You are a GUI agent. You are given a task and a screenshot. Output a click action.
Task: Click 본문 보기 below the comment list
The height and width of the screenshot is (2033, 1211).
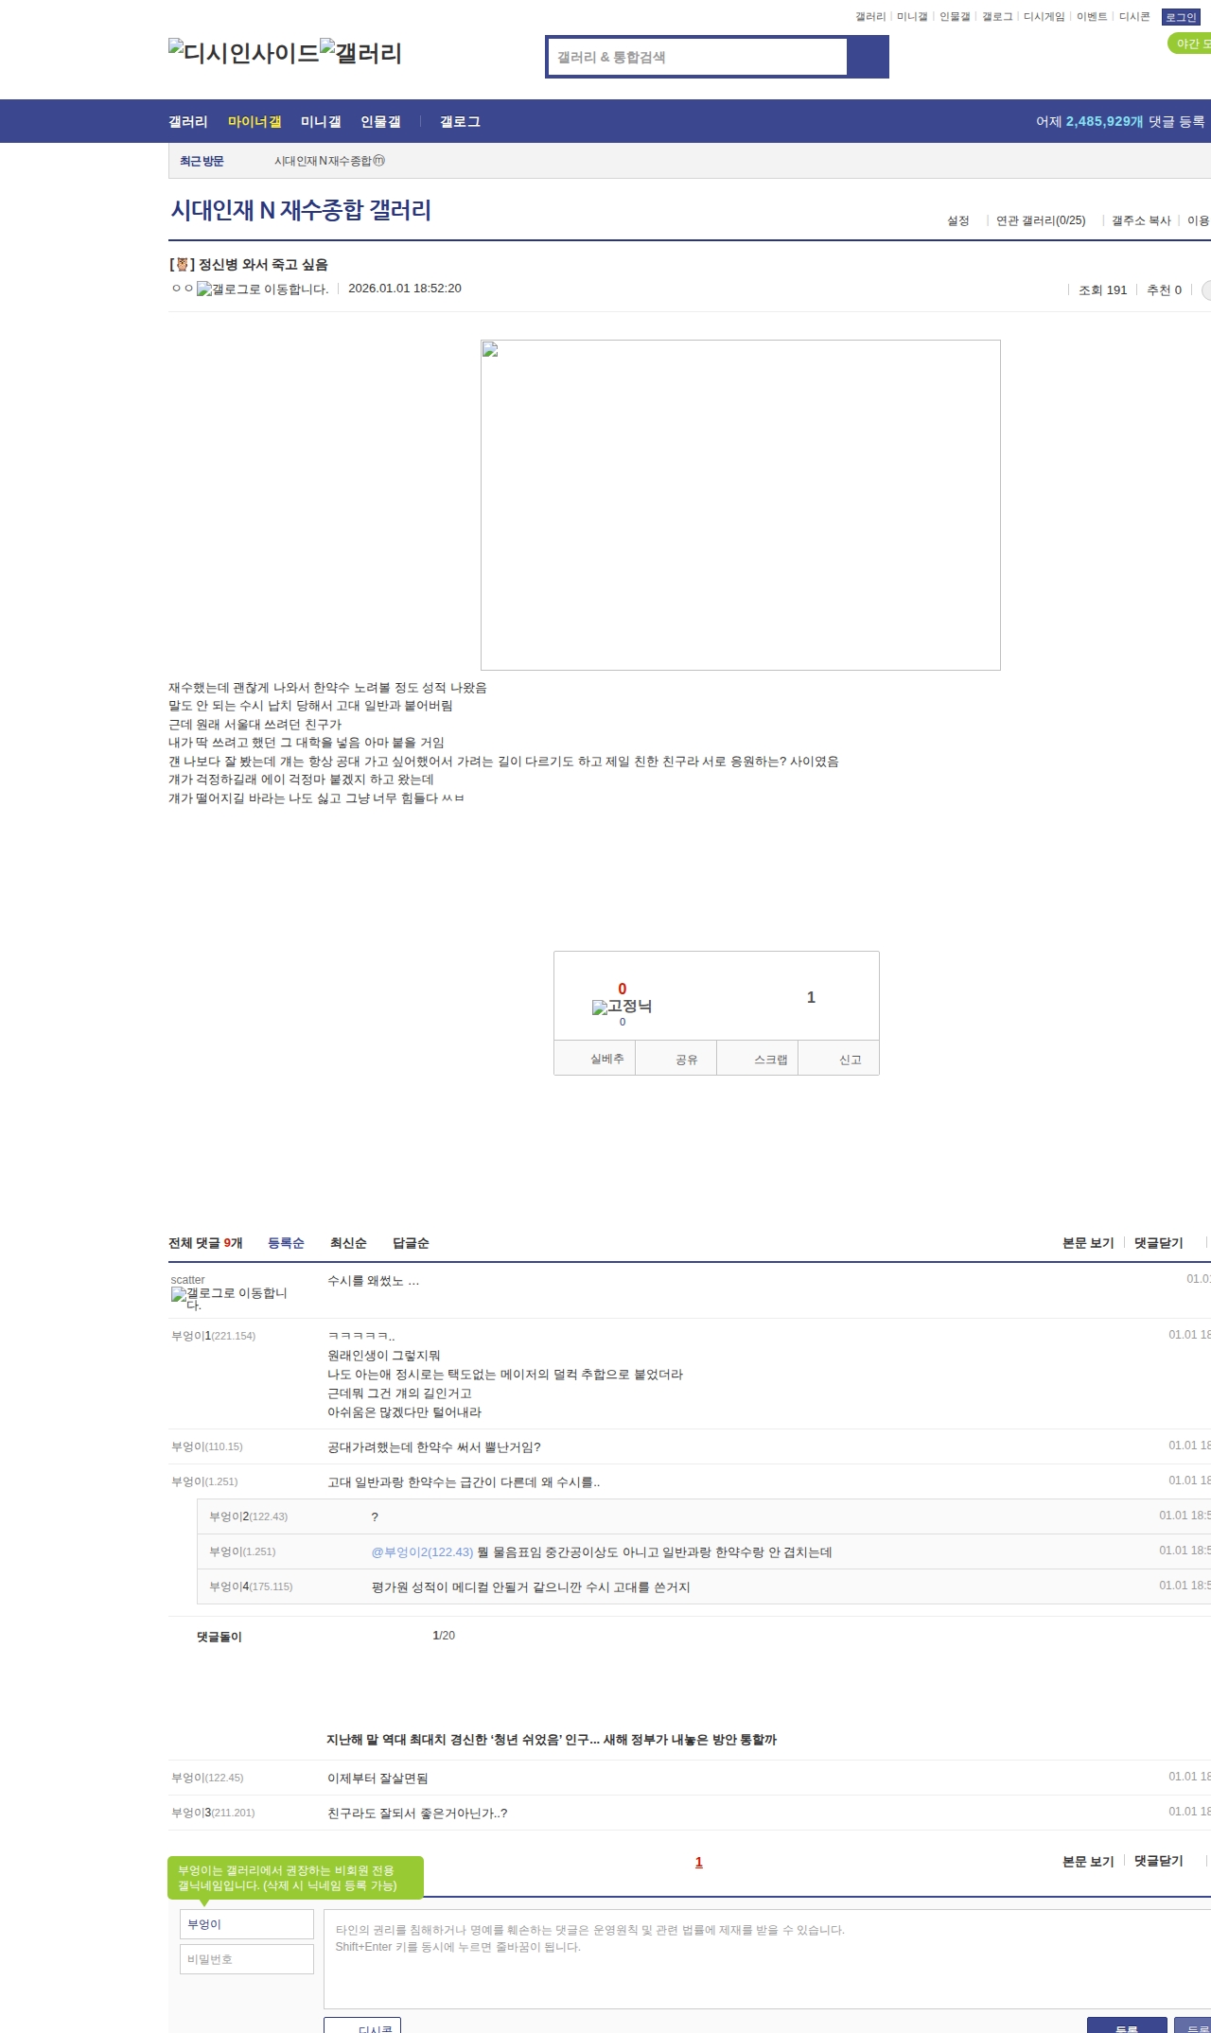click(1088, 1862)
